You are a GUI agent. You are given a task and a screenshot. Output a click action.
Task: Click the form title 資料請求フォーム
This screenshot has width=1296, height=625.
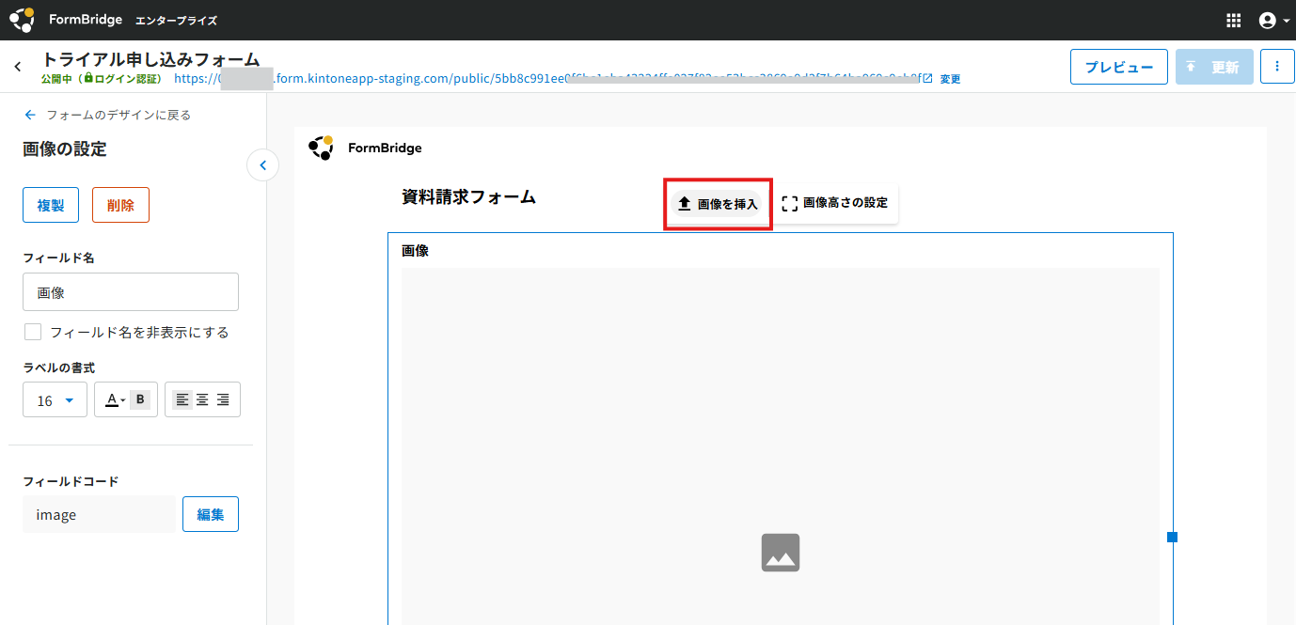click(468, 197)
